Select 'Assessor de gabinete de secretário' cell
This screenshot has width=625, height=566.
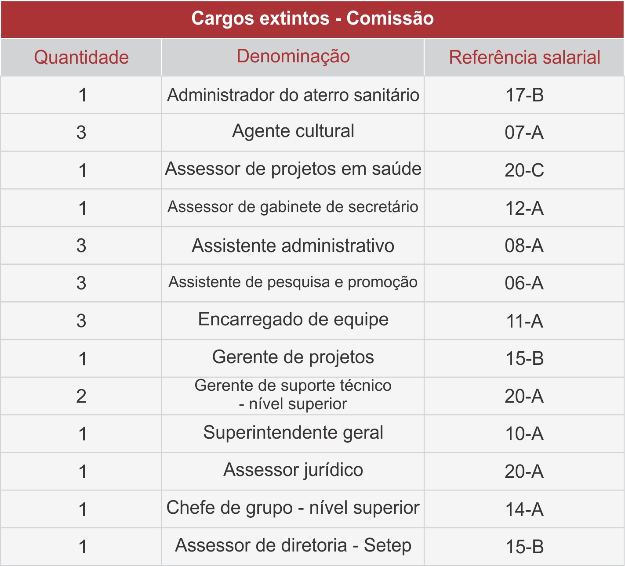tap(293, 207)
